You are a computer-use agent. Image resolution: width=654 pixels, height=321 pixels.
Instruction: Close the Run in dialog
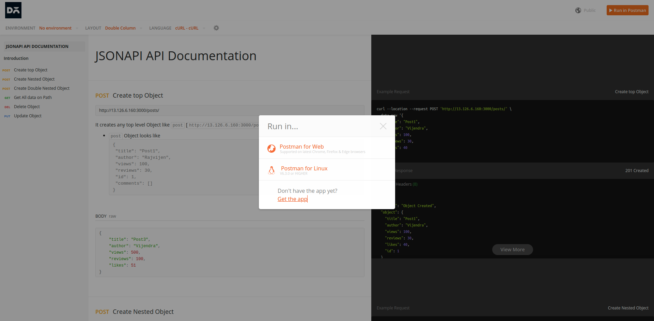(383, 126)
